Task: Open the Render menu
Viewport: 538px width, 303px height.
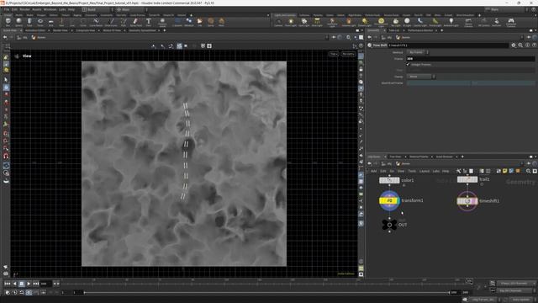Action: tap(24, 9)
